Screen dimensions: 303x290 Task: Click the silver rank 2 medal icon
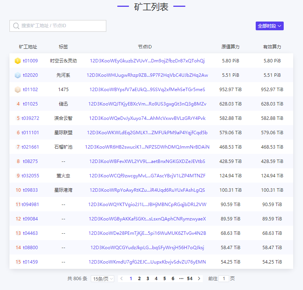pyautogui.click(x=17, y=75)
